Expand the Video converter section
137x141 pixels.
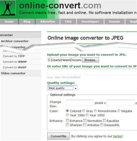click(21, 73)
